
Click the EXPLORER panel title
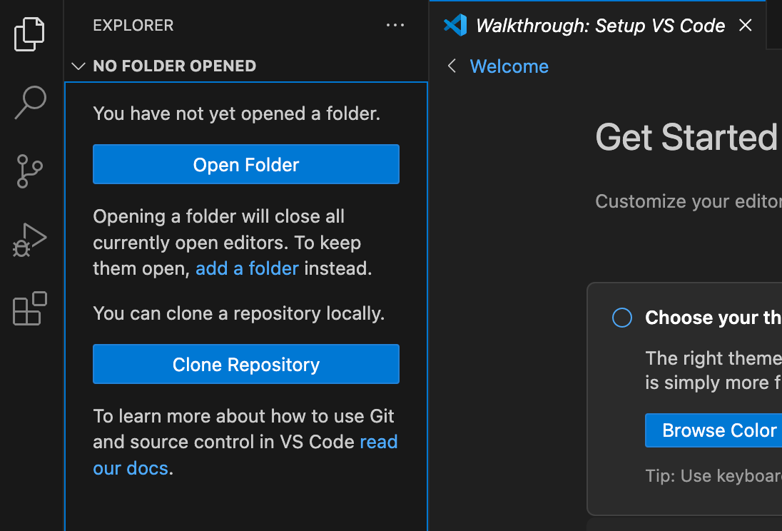[133, 26]
